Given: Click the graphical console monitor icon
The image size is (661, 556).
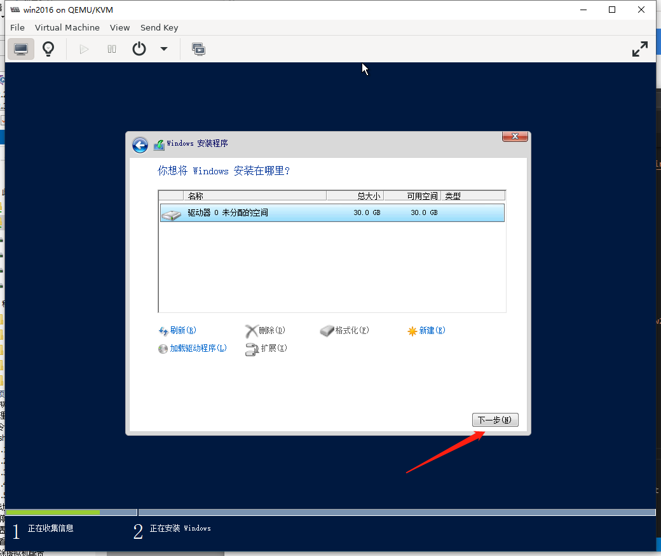Looking at the screenshot, I should coord(21,49).
